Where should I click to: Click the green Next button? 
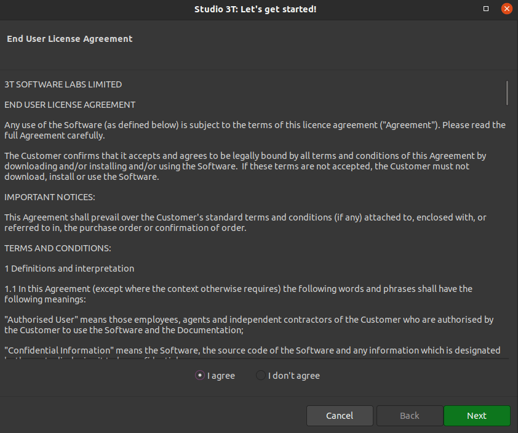pyautogui.click(x=477, y=416)
